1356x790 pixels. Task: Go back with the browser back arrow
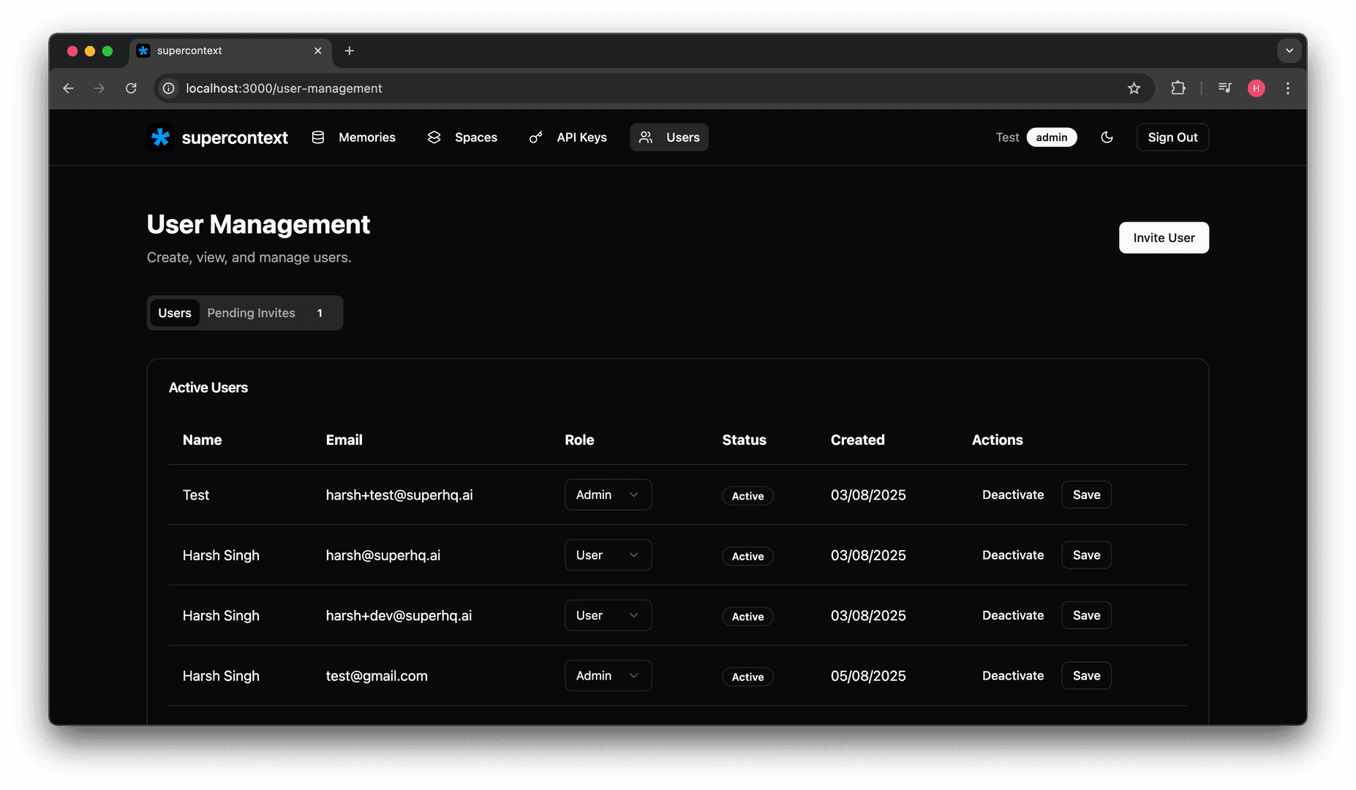(x=68, y=89)
